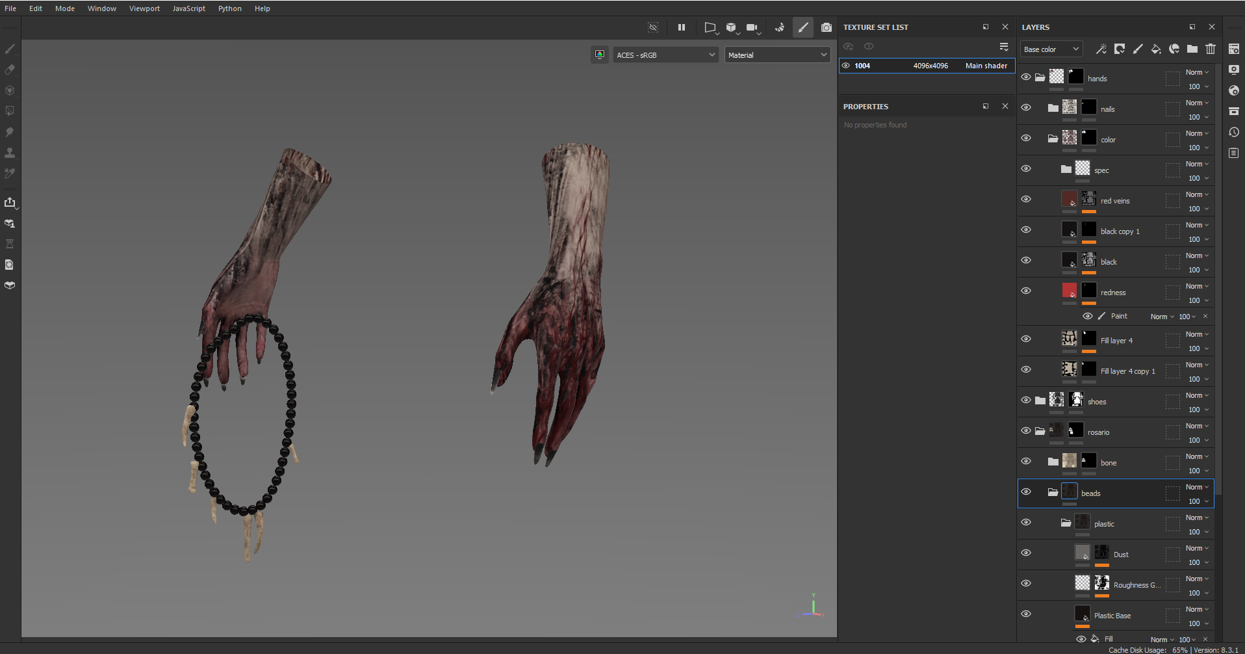
Task: Open the Base color channel dropdown
Action: [1051, 49]
